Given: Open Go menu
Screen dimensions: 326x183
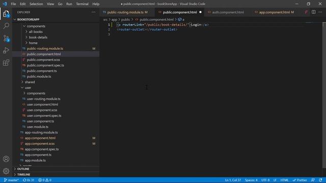Looking at the screenshot, I should point(60,4).
